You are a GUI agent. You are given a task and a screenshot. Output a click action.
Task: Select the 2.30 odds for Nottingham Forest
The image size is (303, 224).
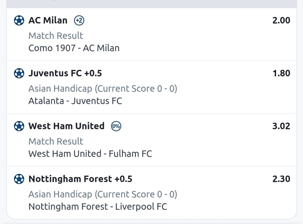coord(281,179)
